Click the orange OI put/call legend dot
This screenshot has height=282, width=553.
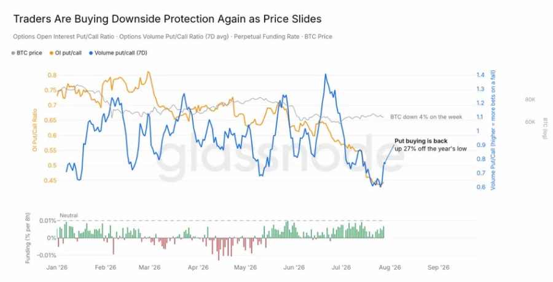pos(52,53)
